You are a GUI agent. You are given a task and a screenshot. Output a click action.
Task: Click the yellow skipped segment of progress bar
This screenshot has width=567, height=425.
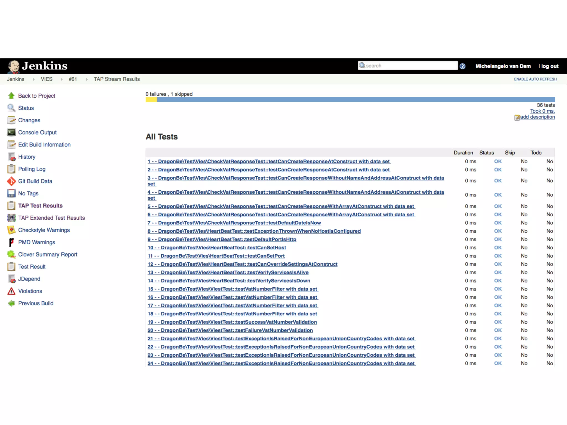151,100
